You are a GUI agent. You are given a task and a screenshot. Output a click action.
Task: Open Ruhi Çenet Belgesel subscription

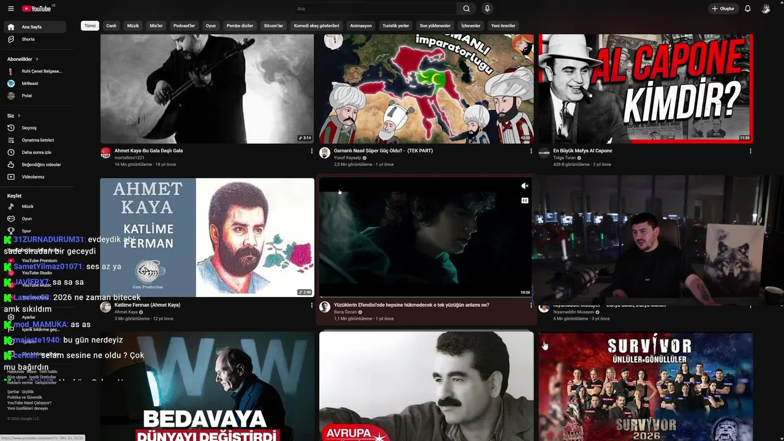point(34,71)
